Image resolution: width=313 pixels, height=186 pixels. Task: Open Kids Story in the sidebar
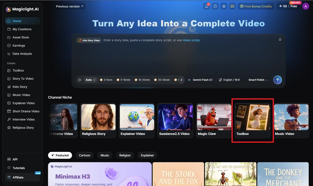pyautogui.click(x=23, y=87)
